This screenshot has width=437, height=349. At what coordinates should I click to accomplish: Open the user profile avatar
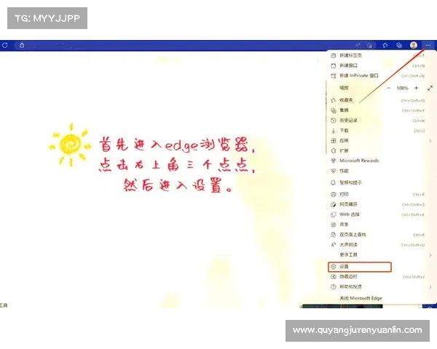414,45
